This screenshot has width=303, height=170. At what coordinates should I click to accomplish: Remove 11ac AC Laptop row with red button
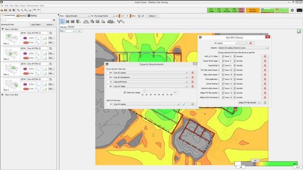(x=192, y=73)
